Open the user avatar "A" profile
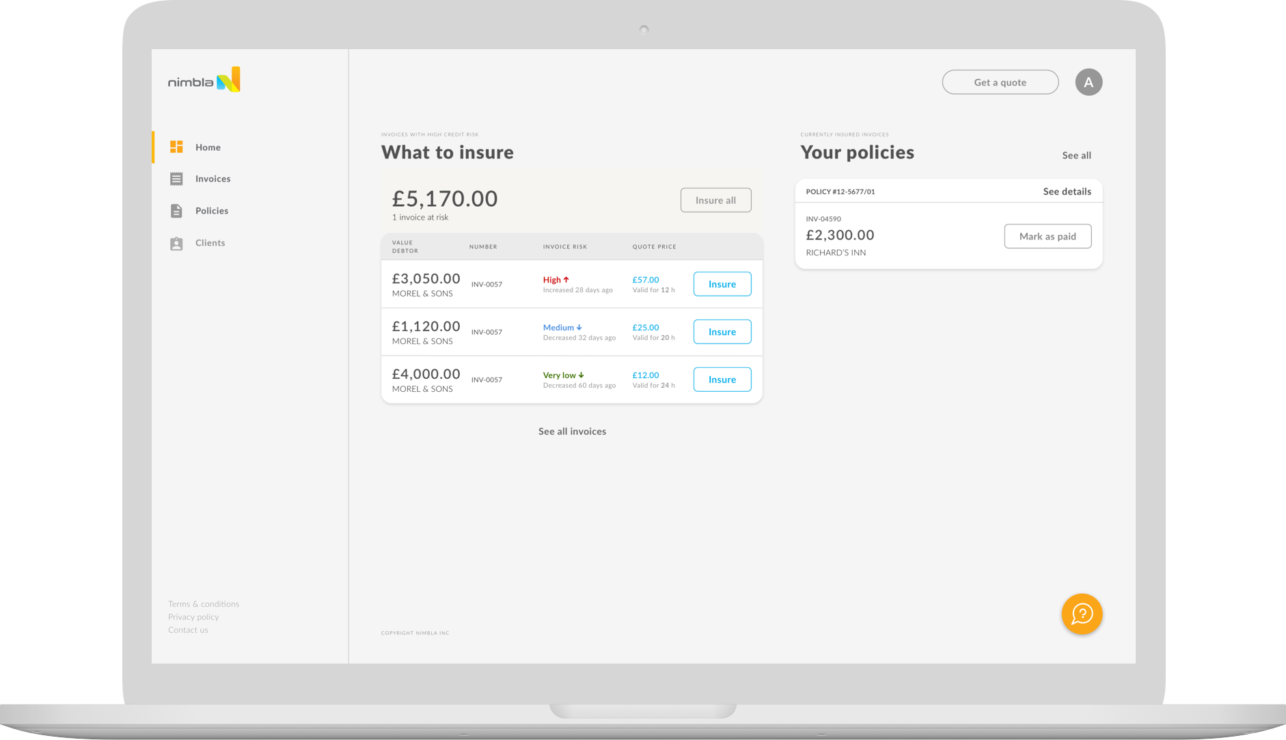This screenshot has width=1286, height=740. [x=1089, y=83]
